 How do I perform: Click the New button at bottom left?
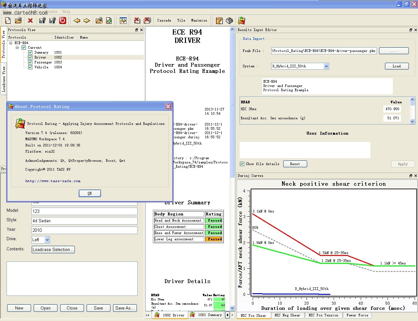[x=19, y=308]
